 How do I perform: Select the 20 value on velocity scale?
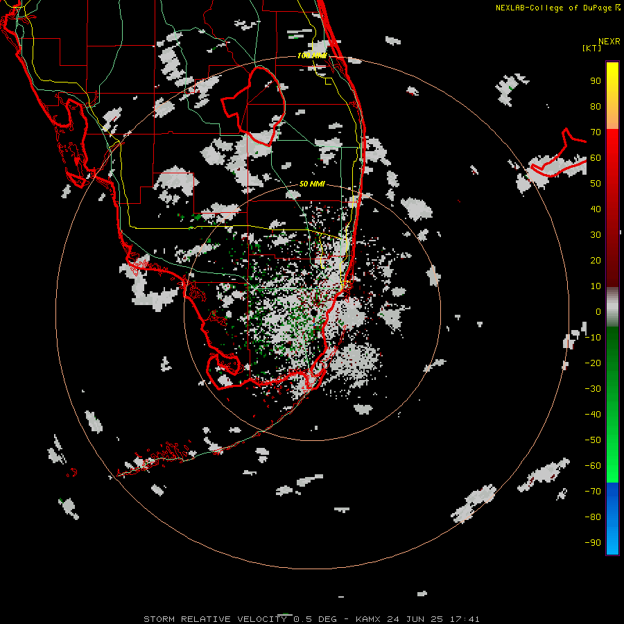596,261
